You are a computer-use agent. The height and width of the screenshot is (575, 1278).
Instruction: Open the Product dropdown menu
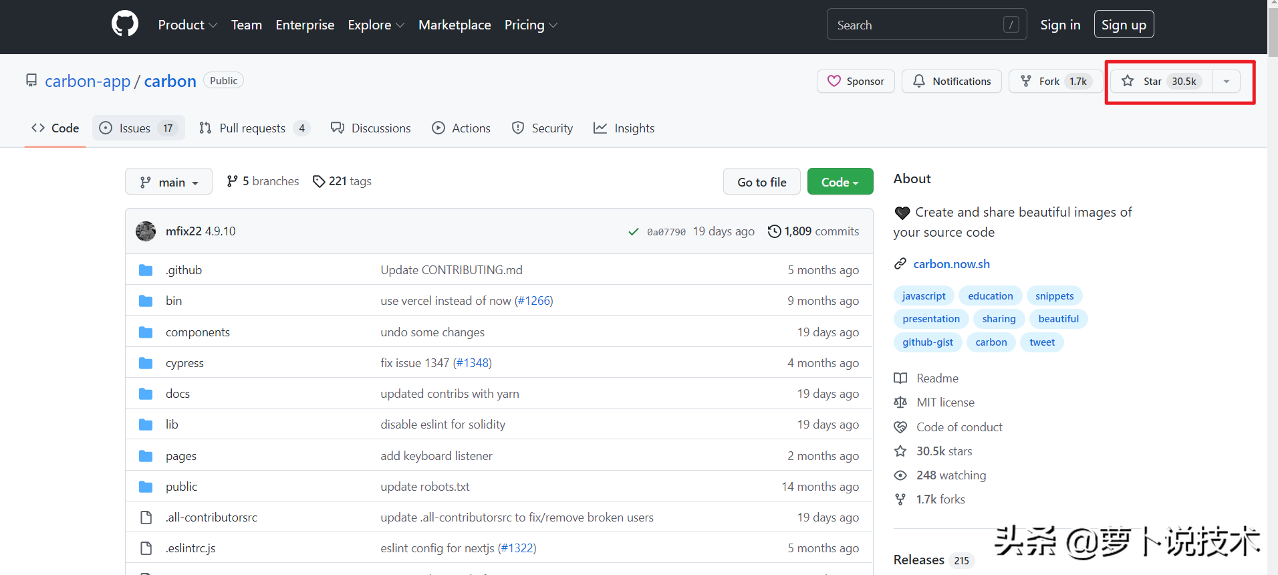click(x=187, y=25)
